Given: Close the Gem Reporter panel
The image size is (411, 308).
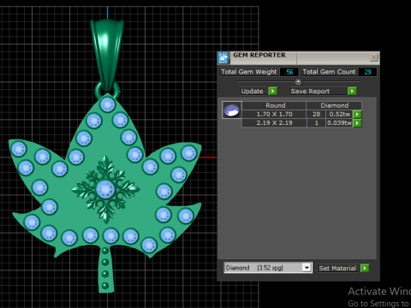Looking at the screenshot, I should coord(373,57).
